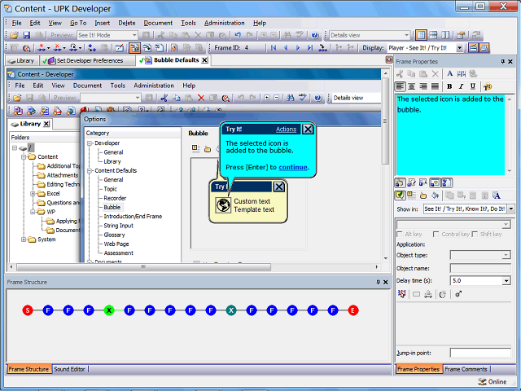Screen dimensions: 521x391
Task: Click the Bold button in Frame Properties
Action: click(x=449, y=86)
